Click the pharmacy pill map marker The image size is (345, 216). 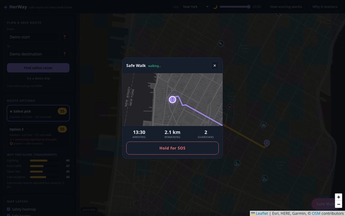click(221, 44)
